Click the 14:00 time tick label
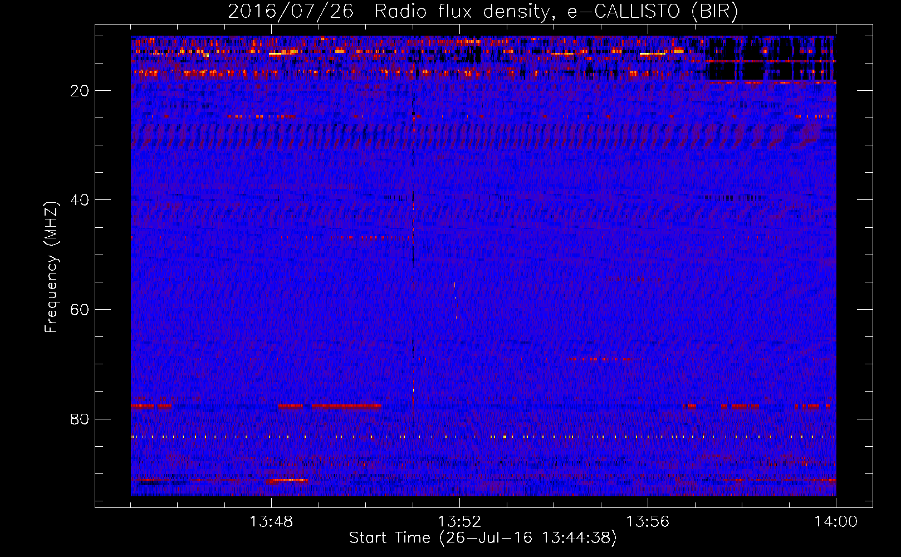The width and height of the screenshot is (901, 557). 836,522
